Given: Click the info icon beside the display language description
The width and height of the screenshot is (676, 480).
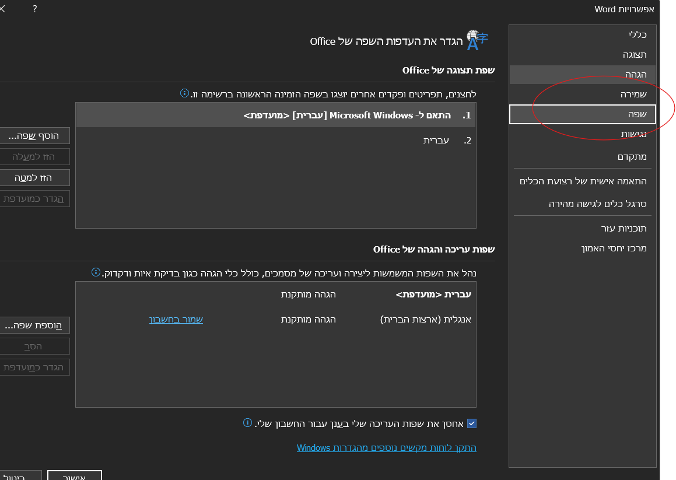Looking at the screenshot, I should 184,93.
